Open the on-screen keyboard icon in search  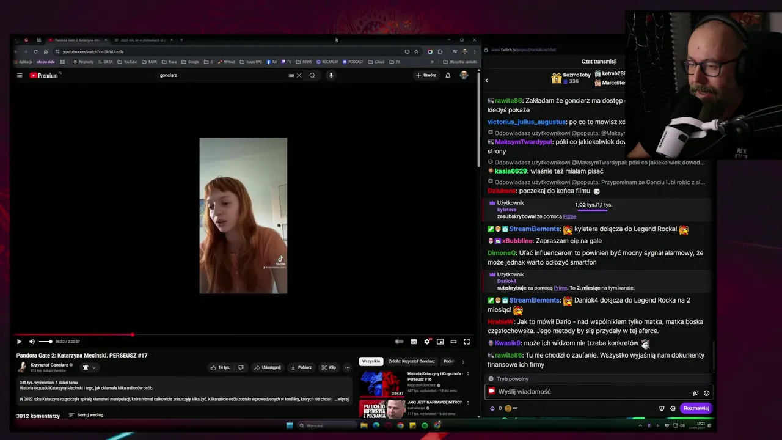coord(291,75)
